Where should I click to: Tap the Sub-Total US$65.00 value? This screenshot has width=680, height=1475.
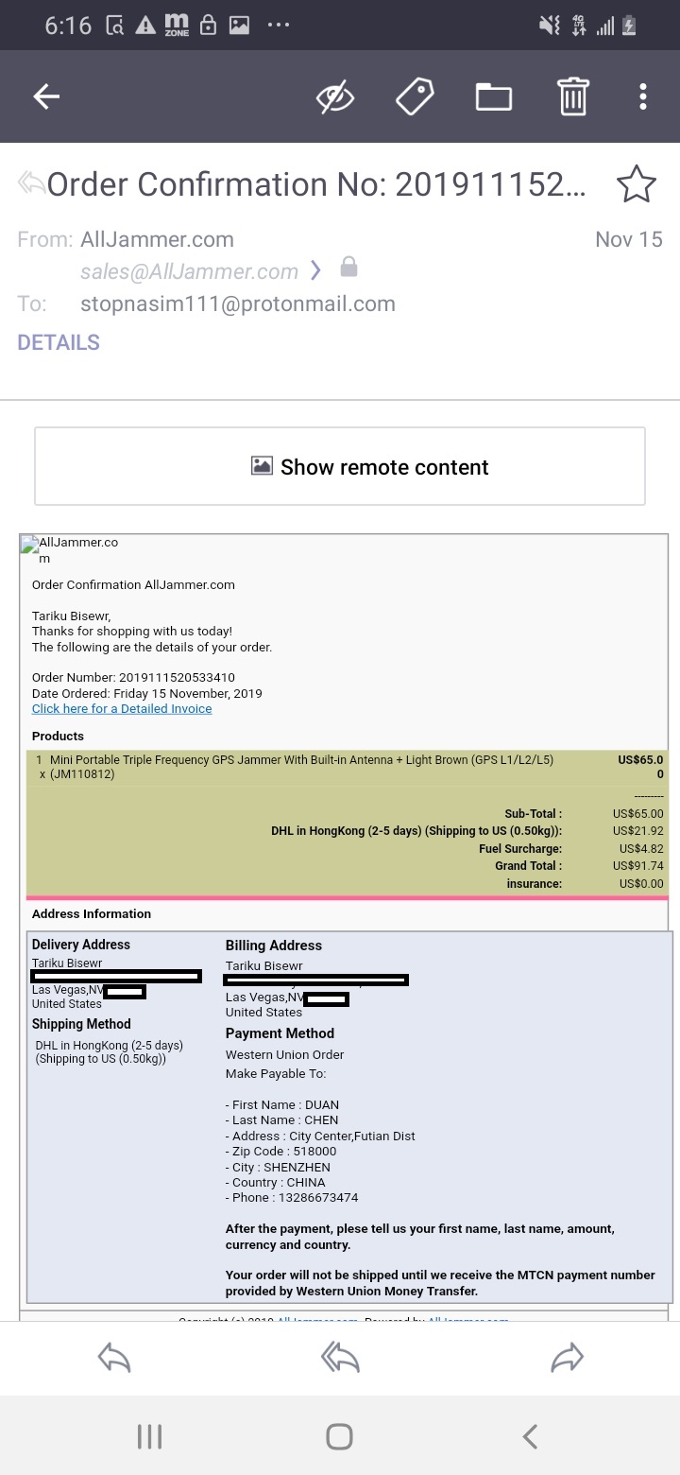coord(637,813)
